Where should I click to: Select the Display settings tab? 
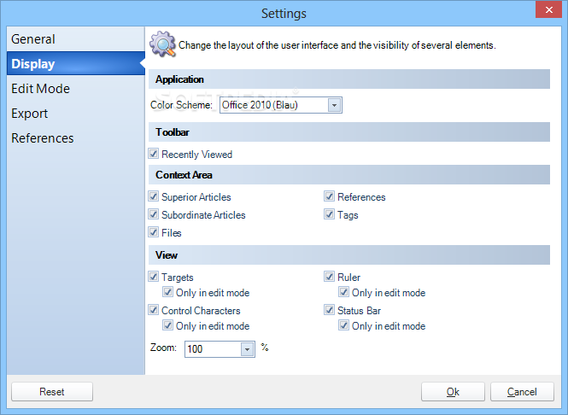pos(75,64)
